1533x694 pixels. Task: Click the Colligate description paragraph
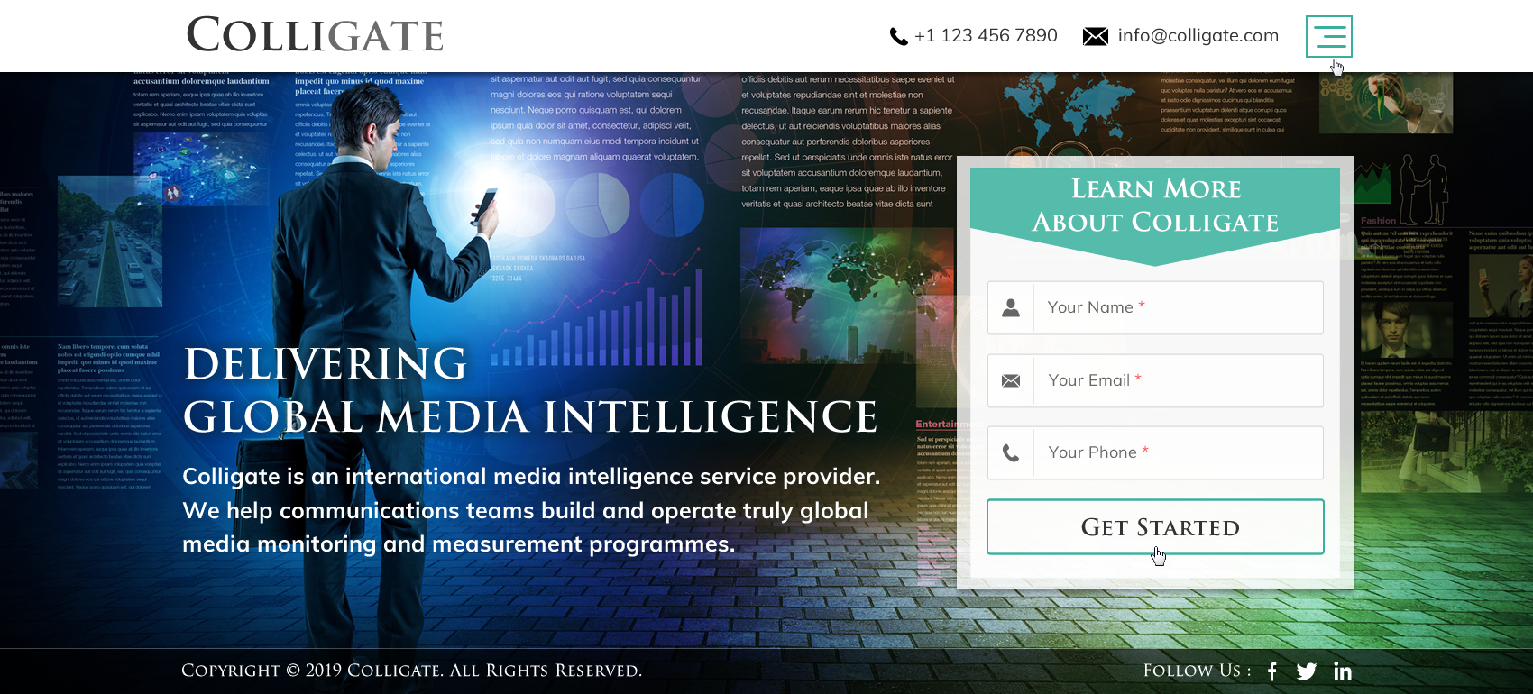tap(531, 510)
